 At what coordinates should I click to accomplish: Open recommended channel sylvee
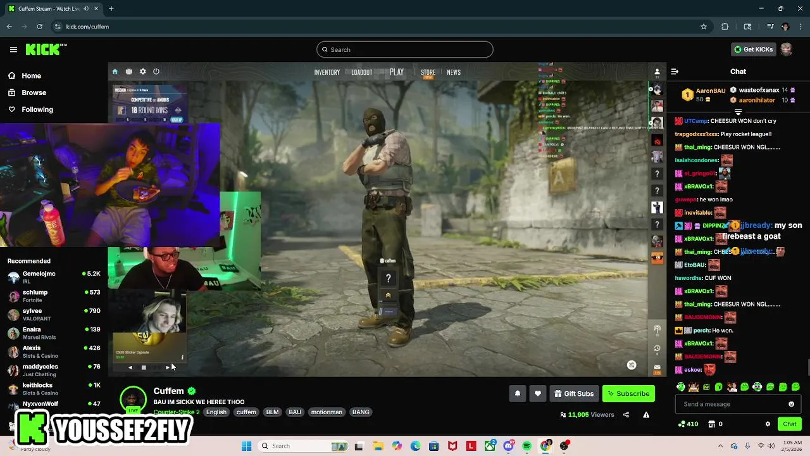(x=54, y=314)
